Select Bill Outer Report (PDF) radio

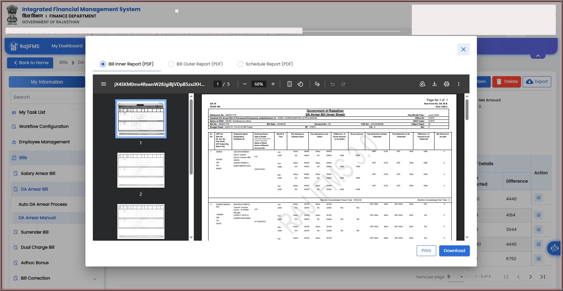click(171, 64)
